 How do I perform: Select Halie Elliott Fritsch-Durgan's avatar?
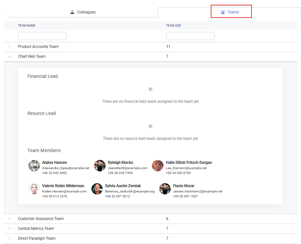[x=158, y=166]
